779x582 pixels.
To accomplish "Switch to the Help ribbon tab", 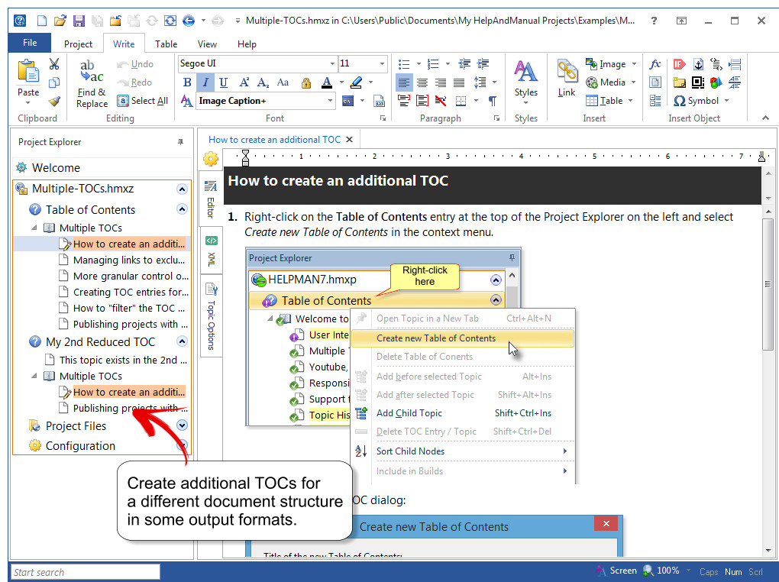I will coord(247,44).
